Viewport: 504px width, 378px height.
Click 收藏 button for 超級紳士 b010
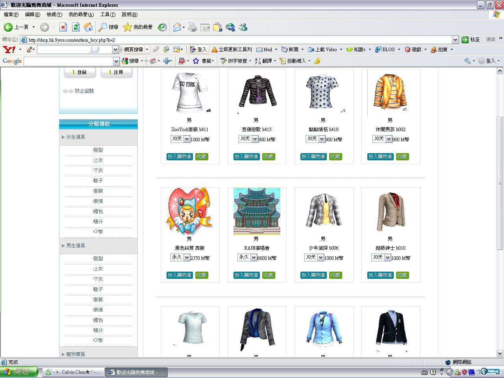click(x=402, y=275)
